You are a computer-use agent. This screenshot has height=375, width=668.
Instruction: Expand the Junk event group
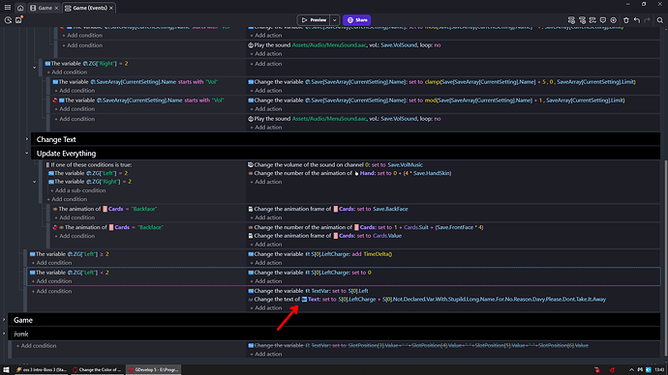coord(4,333)
